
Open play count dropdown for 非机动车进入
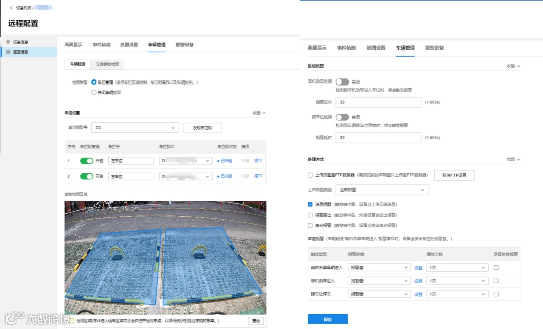coord(458,281)
